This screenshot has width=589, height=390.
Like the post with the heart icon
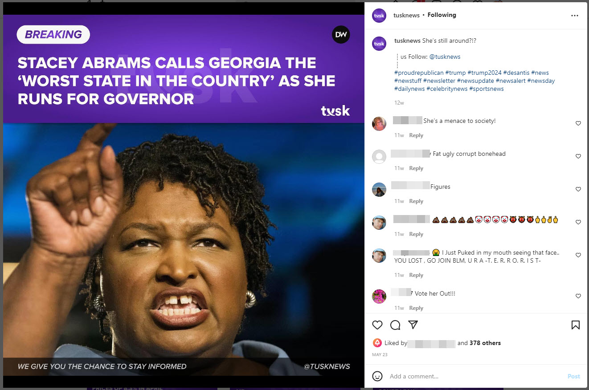pyautogui.click(x=377, y=325)
